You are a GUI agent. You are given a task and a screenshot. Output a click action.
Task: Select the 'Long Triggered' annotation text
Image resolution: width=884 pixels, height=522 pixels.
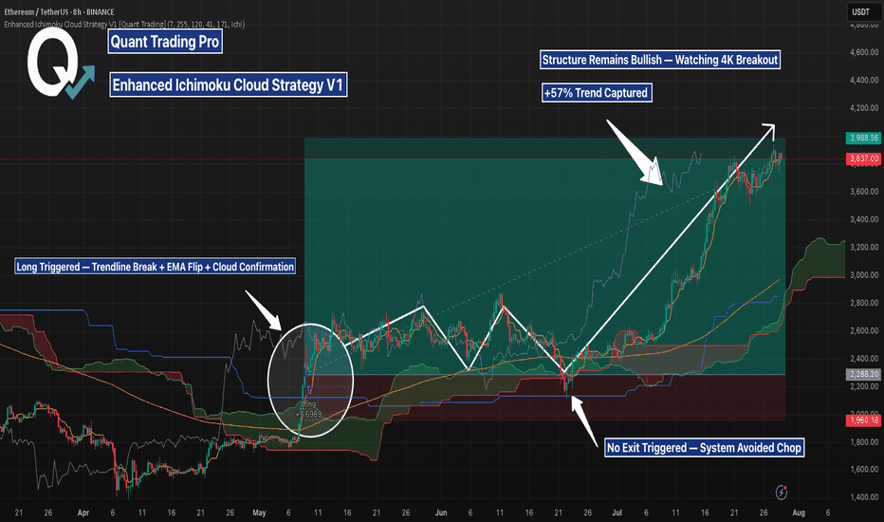click(x=155, y=267)
